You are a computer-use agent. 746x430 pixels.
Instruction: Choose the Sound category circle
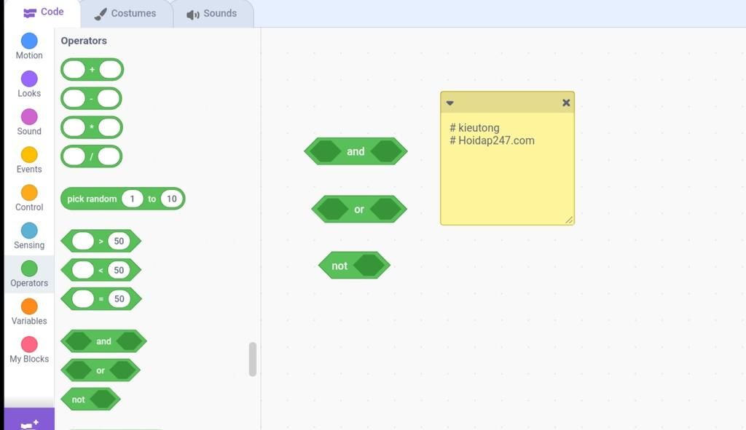coord(29,117)
